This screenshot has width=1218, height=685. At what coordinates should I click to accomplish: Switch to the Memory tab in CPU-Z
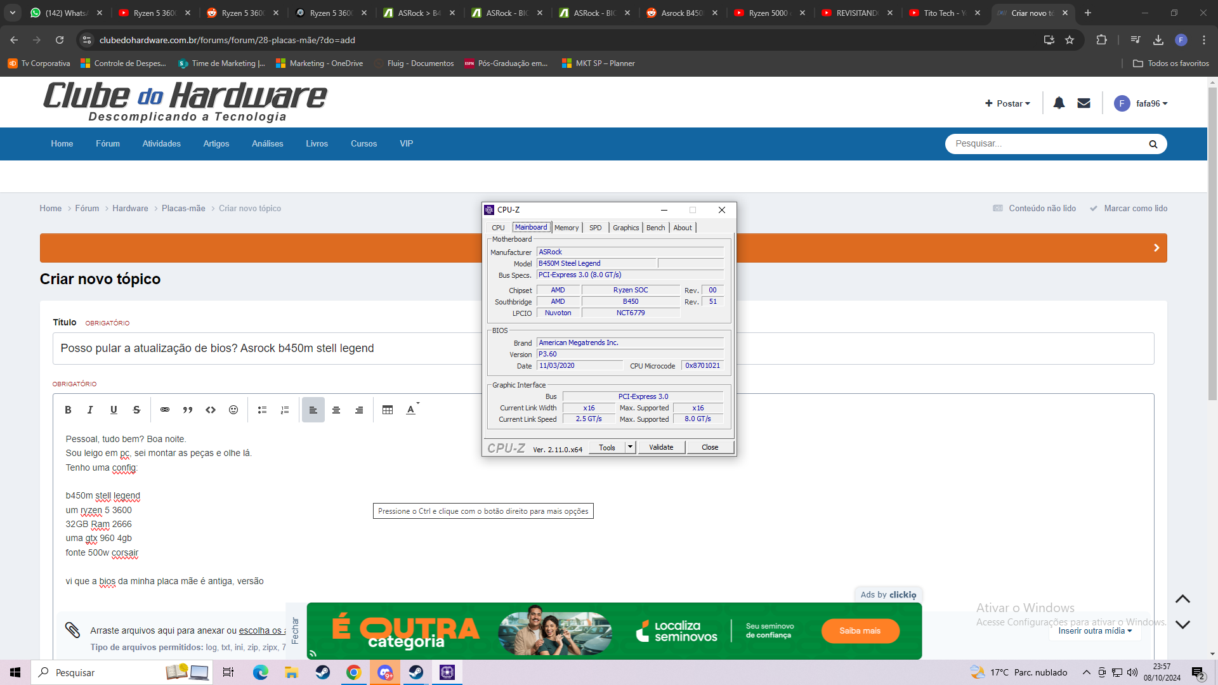[x=566, y=228]
